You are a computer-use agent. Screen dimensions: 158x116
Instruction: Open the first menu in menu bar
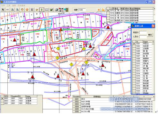coord(3,5)
